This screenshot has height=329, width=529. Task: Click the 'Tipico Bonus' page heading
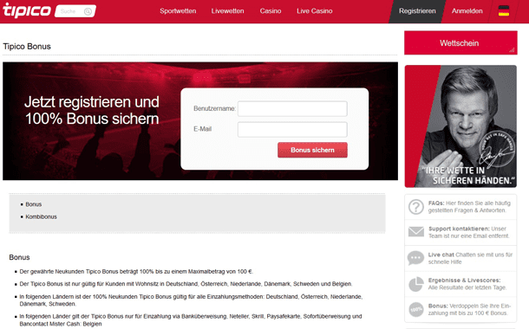(x=27, y=47)
